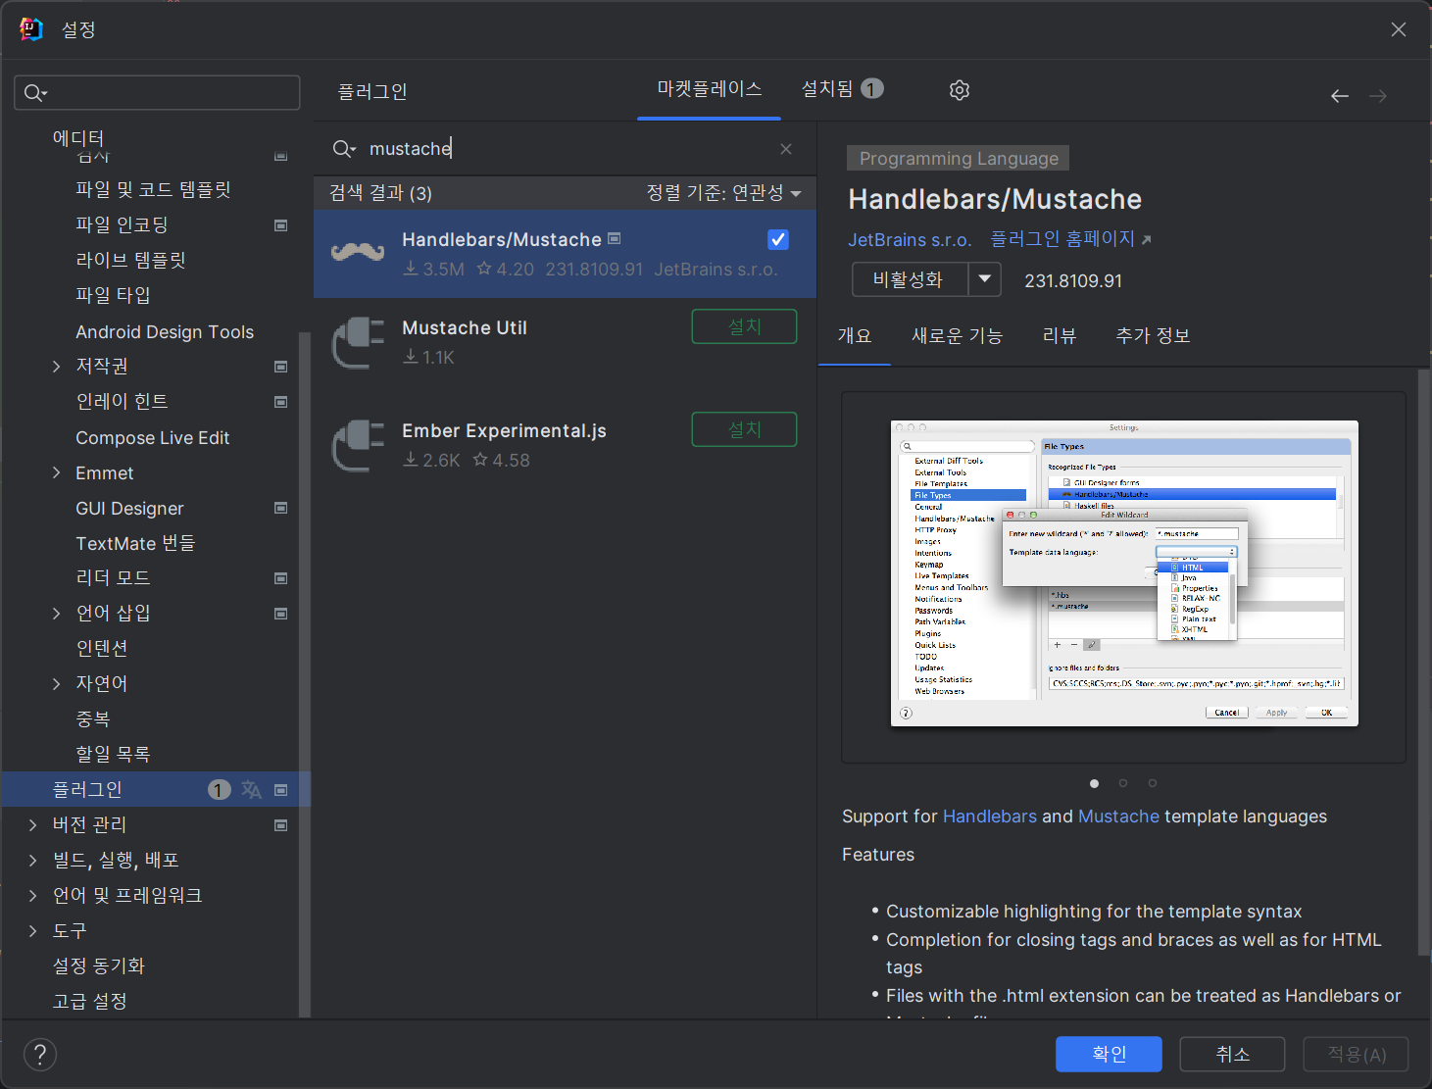Click project-level icon beside 인레이 힌트
This screenshot has height=1089, width=1432.
tap(281, 402)
